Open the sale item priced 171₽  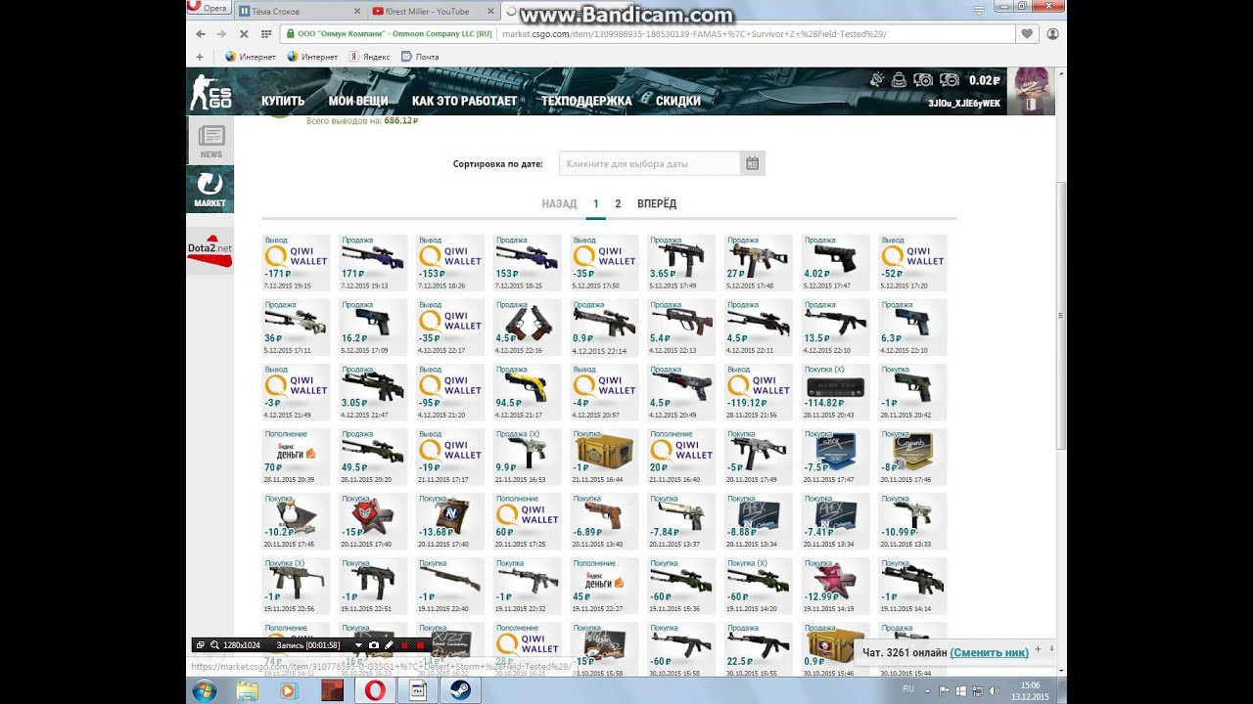[x=373, y=263]
